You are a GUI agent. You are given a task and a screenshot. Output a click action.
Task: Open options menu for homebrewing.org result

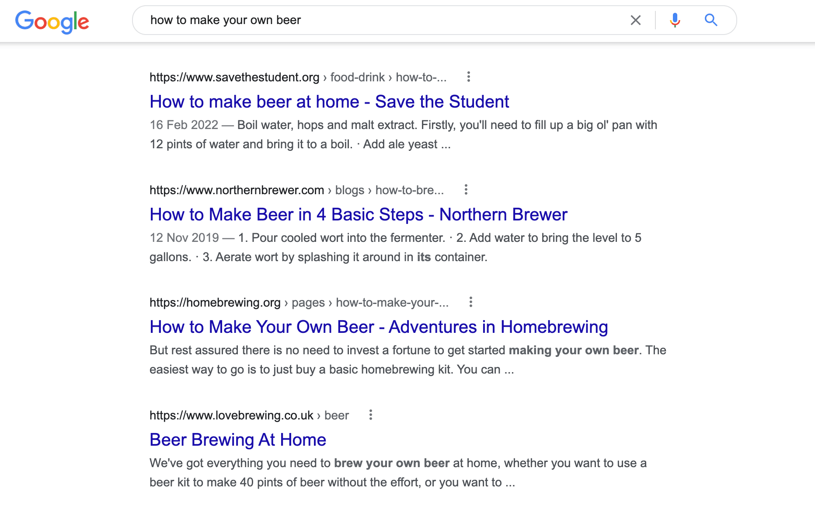click(x=471, y=302)
